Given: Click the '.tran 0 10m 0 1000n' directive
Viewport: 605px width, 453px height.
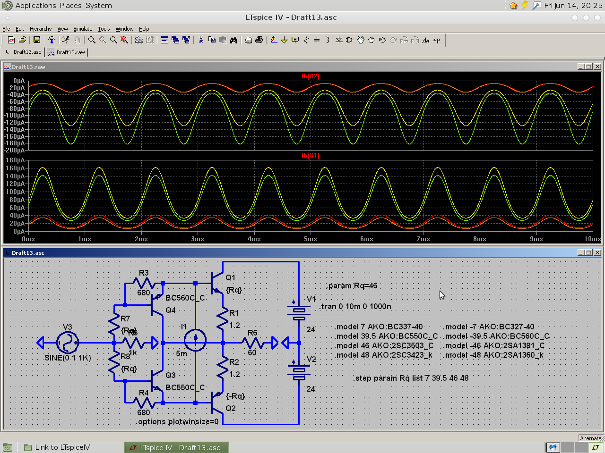Looking at the screenshot, I should [355, 306].
